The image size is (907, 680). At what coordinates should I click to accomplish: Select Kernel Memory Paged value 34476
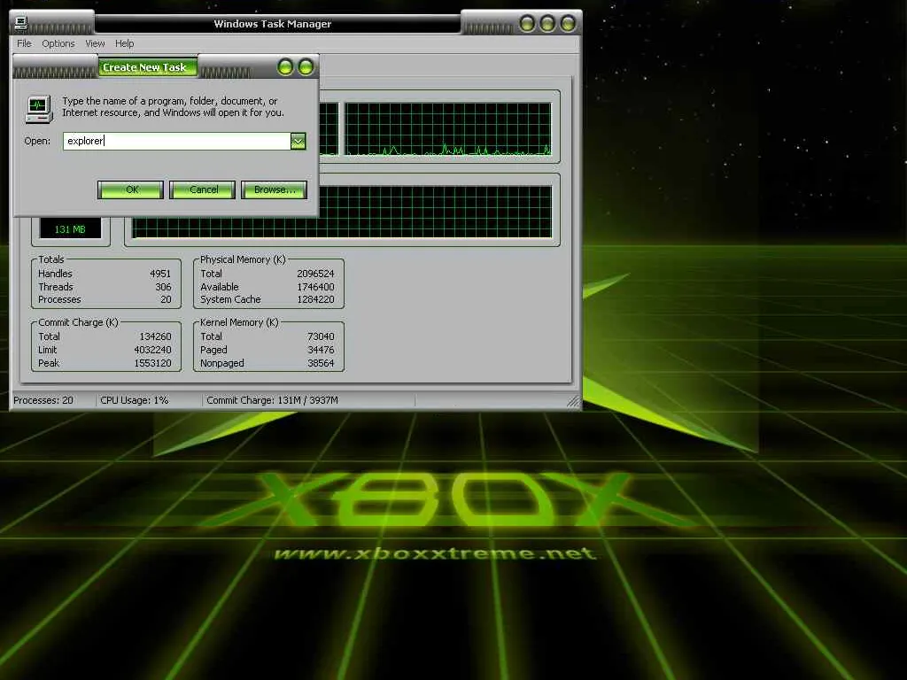(x=321, y=350)
